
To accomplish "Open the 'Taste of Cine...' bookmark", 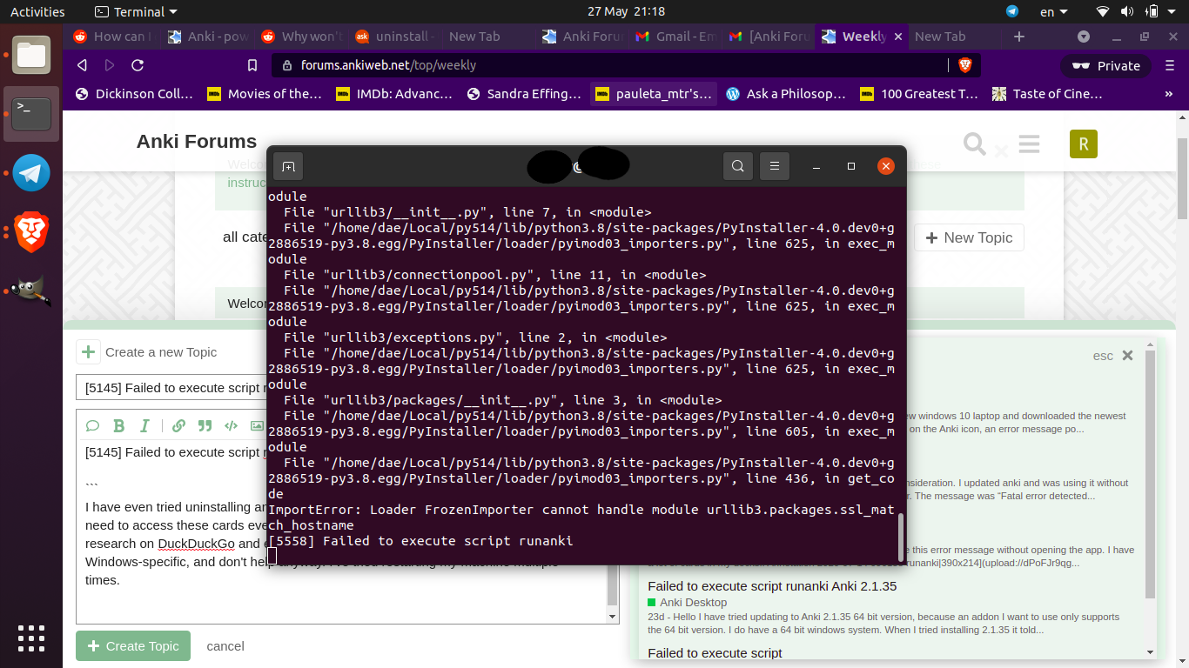I will (1047, 94).
